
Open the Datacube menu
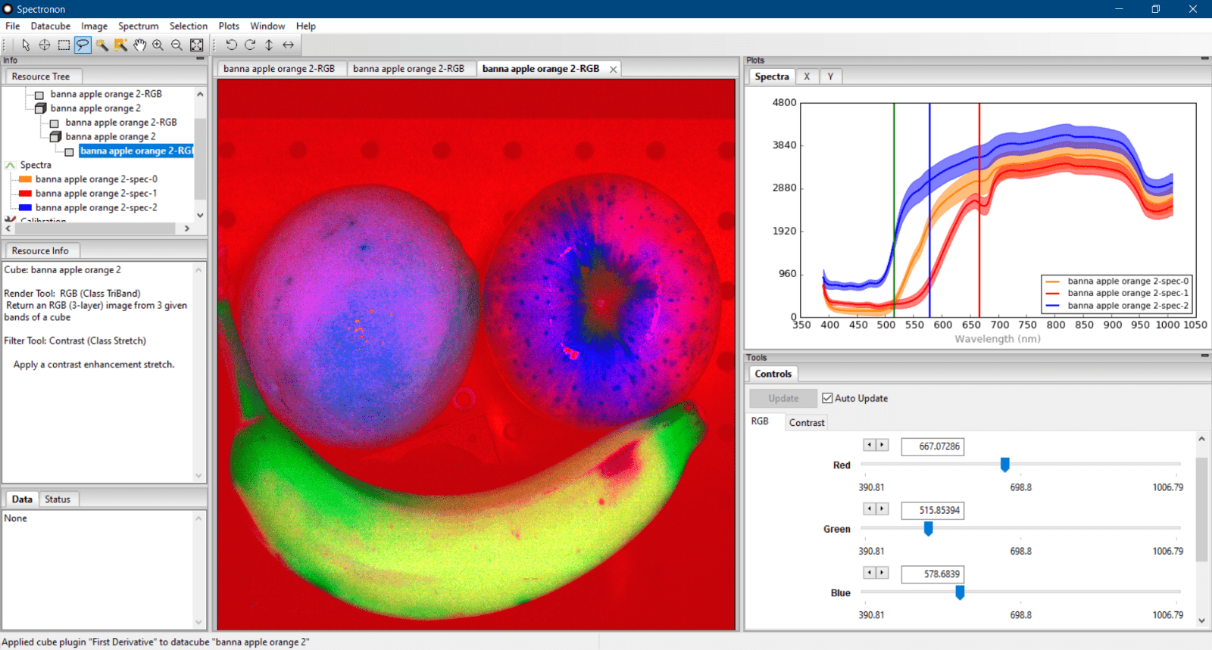[51, 26]
